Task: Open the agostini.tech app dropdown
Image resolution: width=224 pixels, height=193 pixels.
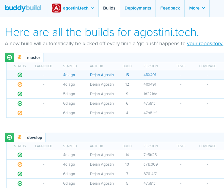Action: coord(78,8)
